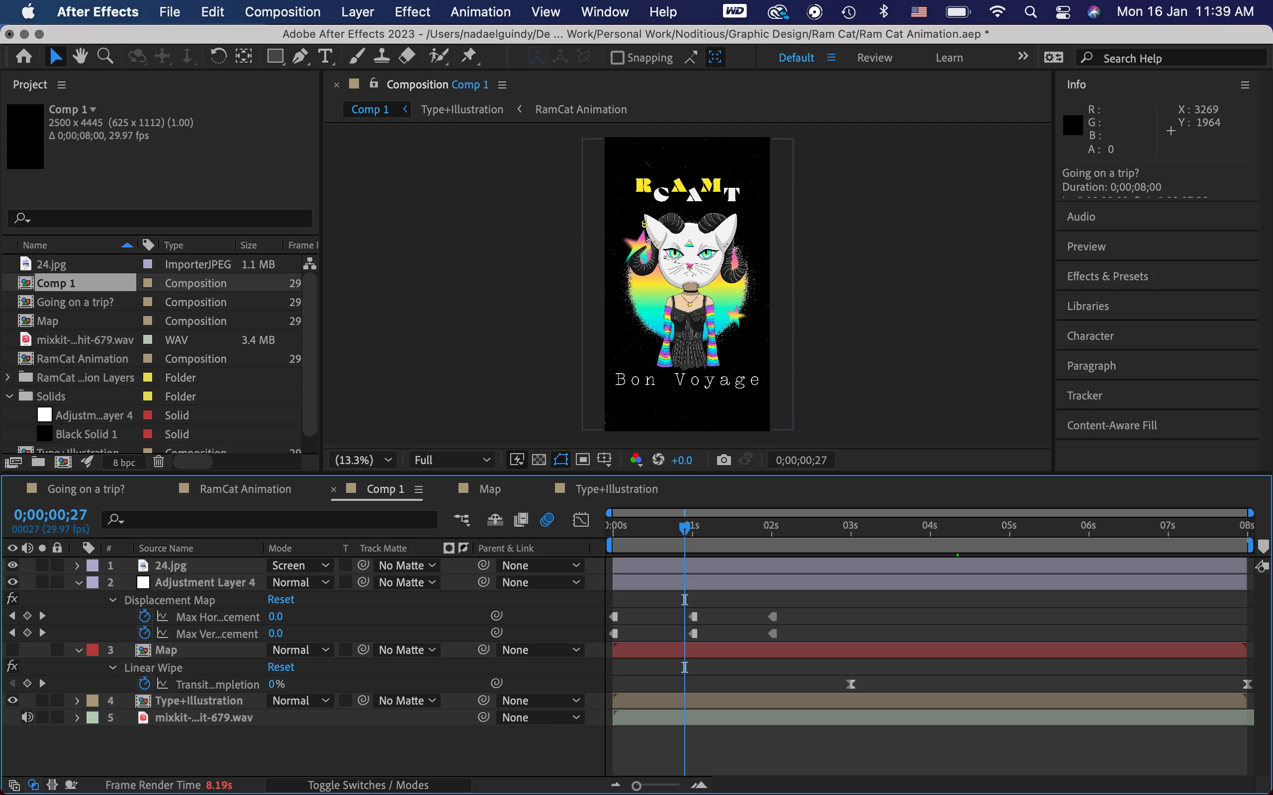
Task: Select the Pen tool
Action: (300, 56)
